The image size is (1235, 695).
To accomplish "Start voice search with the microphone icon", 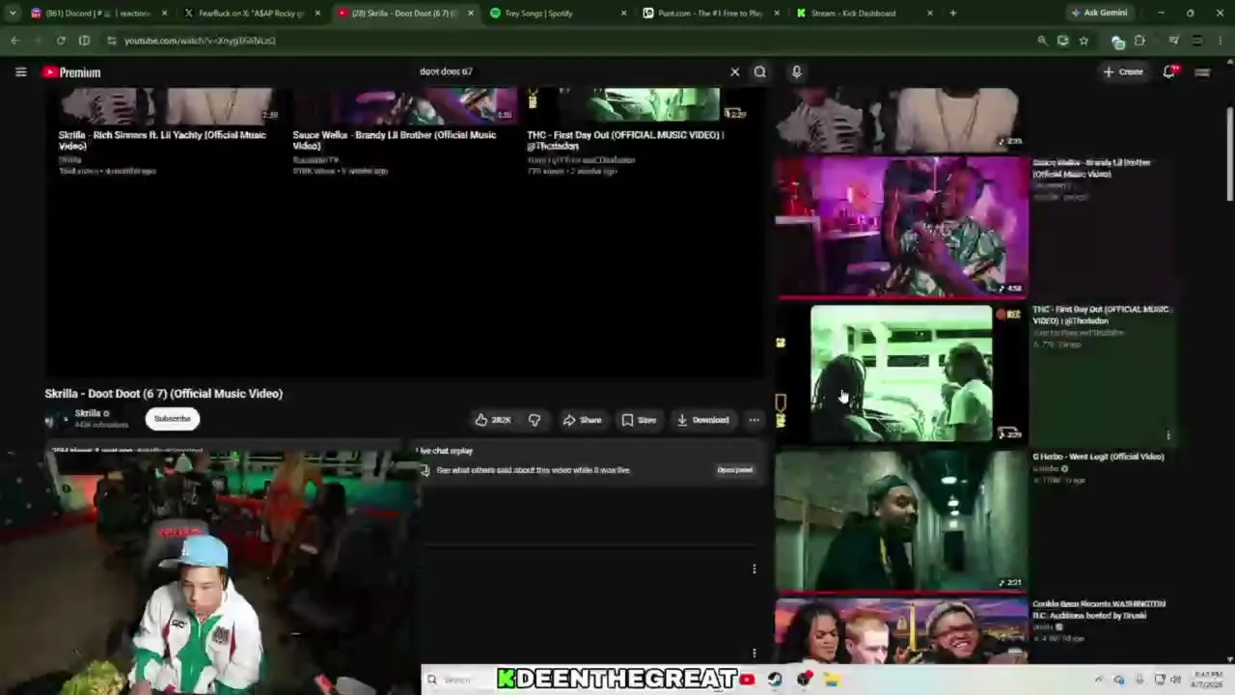I will click(796, 71).
